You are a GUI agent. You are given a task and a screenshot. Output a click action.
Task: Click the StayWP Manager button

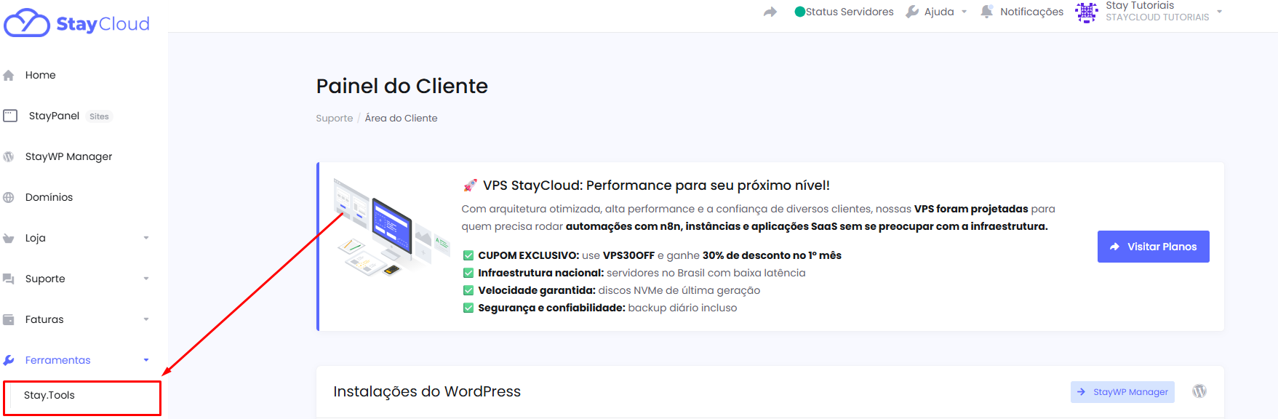[1122, 392]
